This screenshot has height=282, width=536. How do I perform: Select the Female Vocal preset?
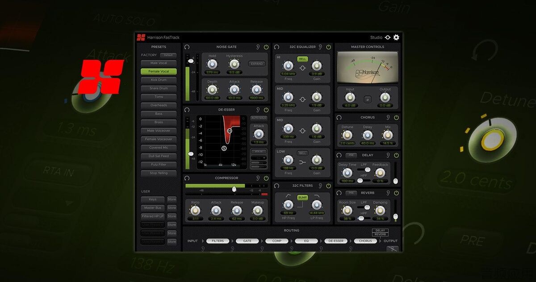(x=159, y=71)
